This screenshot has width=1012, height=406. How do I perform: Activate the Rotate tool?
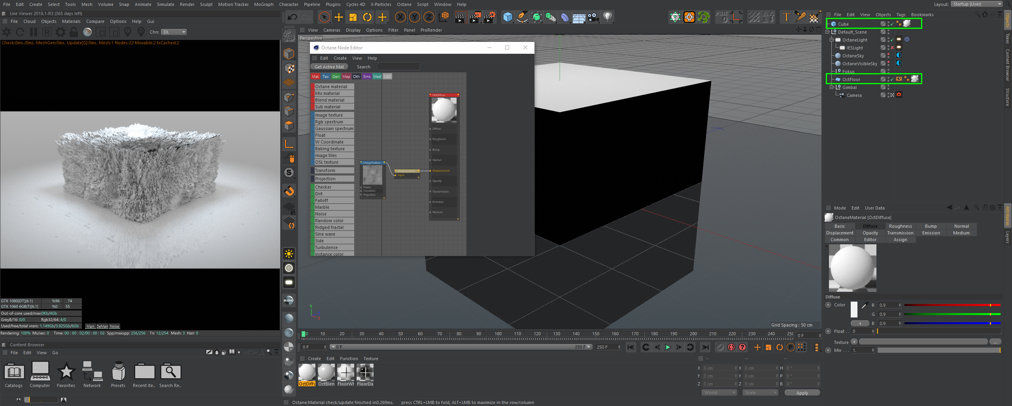(x=367, y=17)
